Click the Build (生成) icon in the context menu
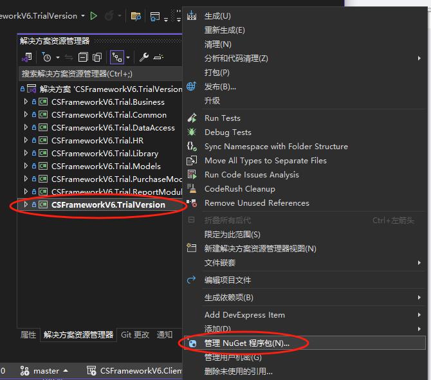The image size is (431, 380). [x=192, y=15]
